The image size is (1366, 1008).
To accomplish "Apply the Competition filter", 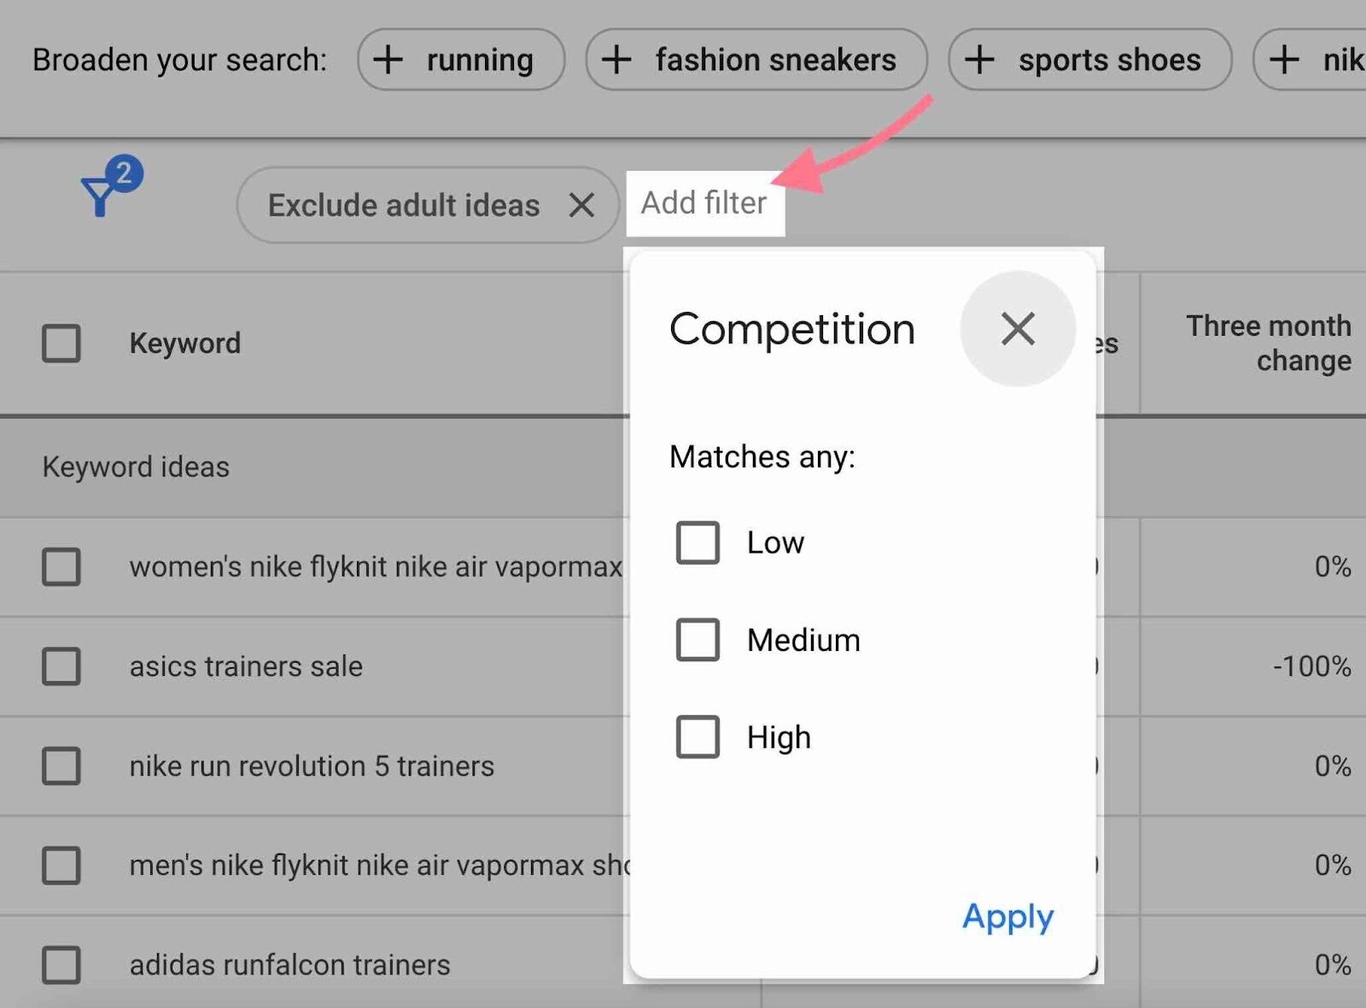I will 1007,917.
